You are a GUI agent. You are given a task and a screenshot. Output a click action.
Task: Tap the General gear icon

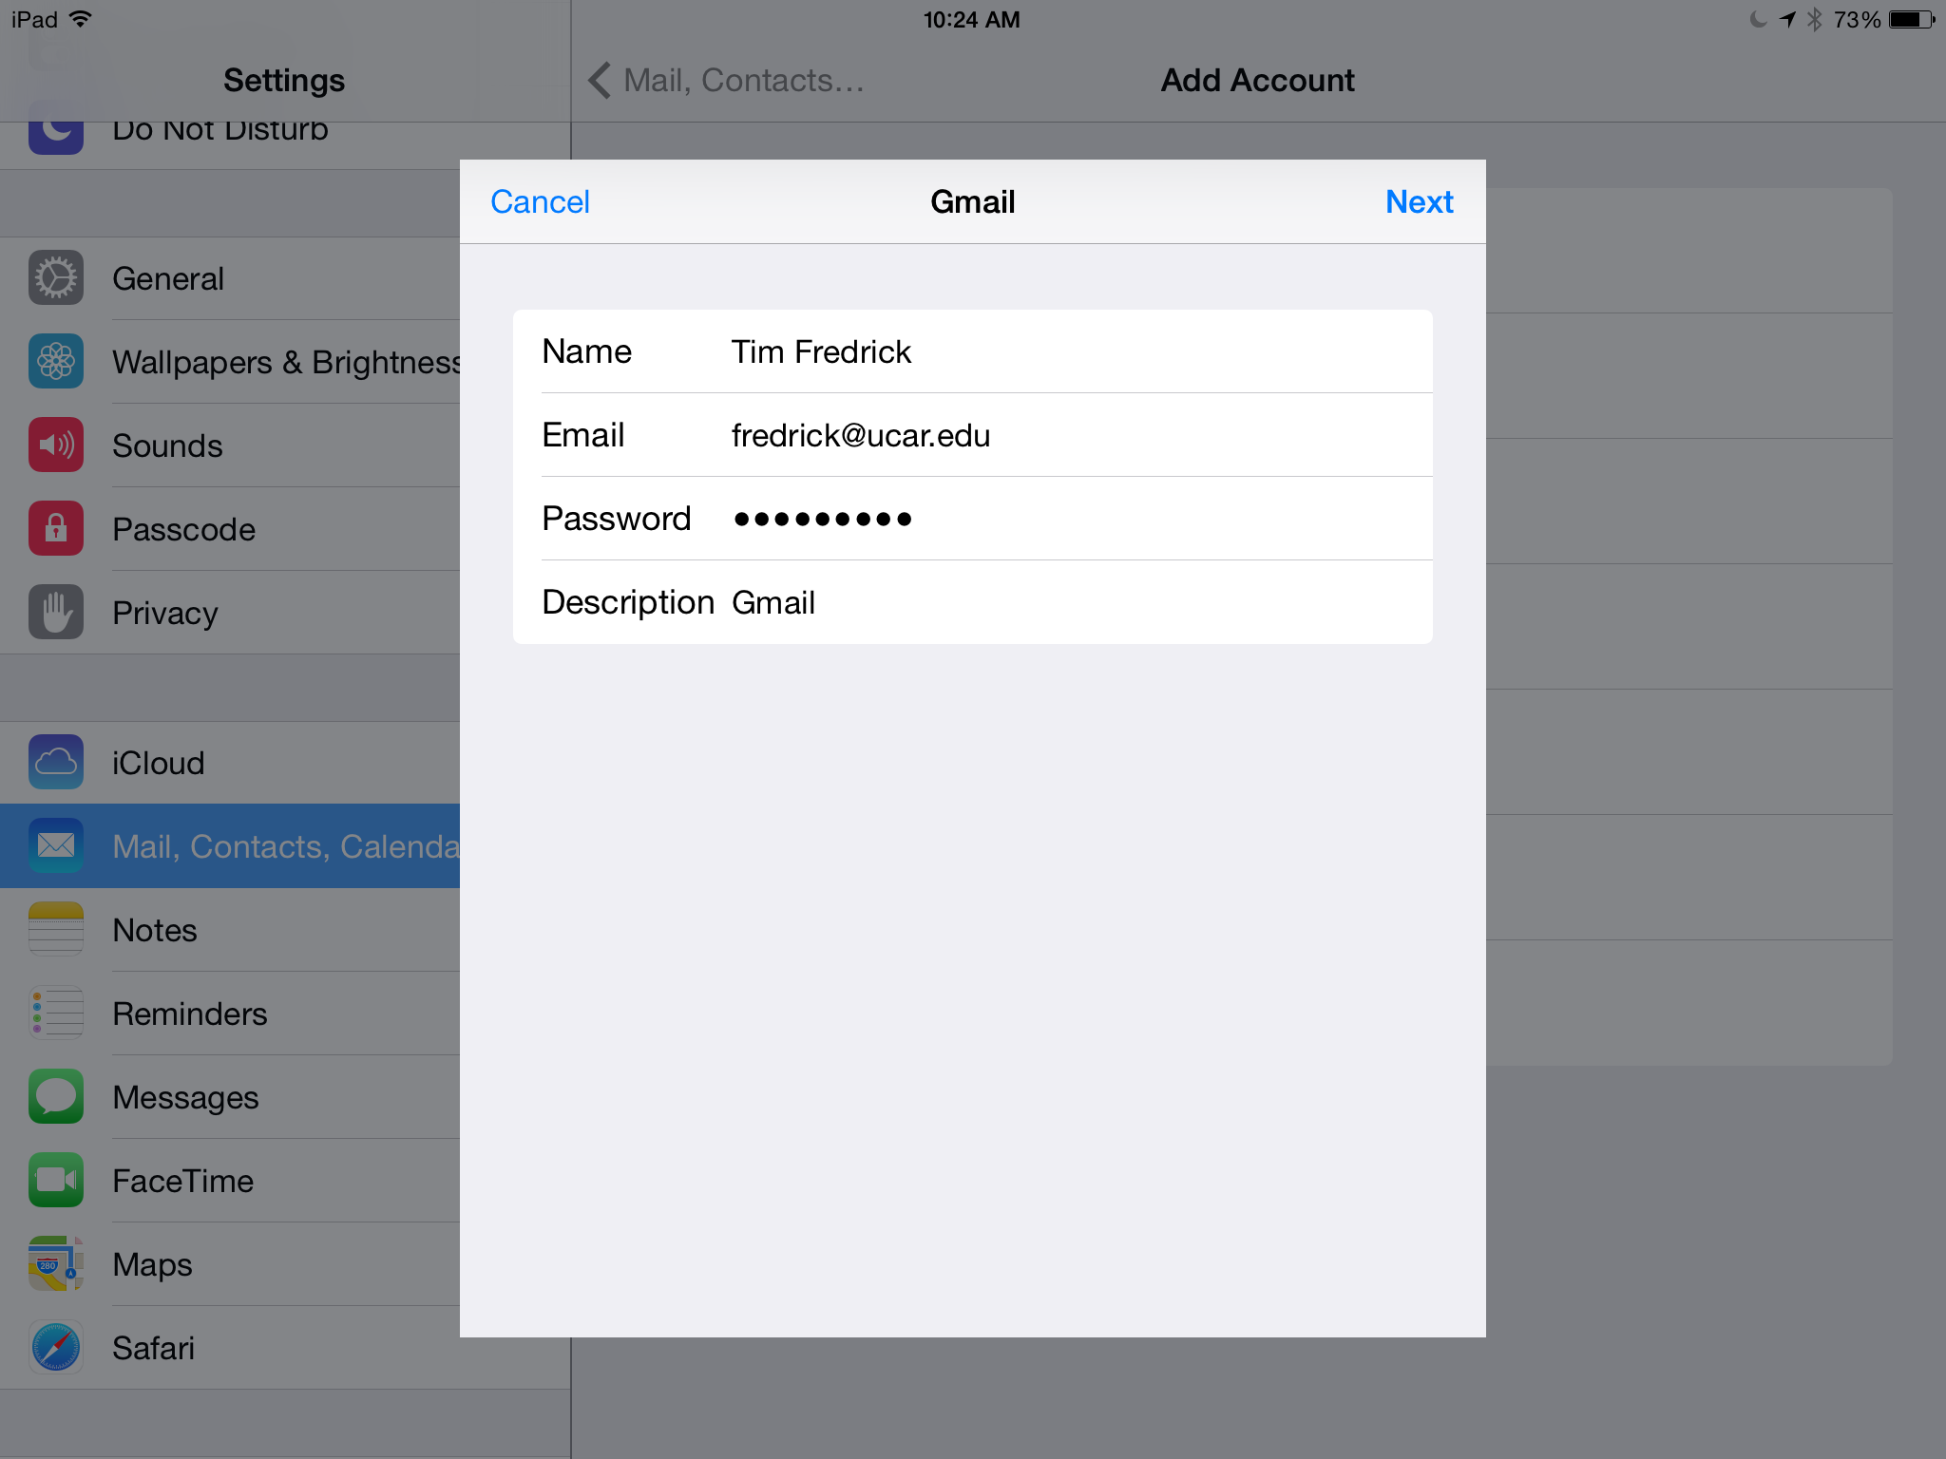[56, 278]
